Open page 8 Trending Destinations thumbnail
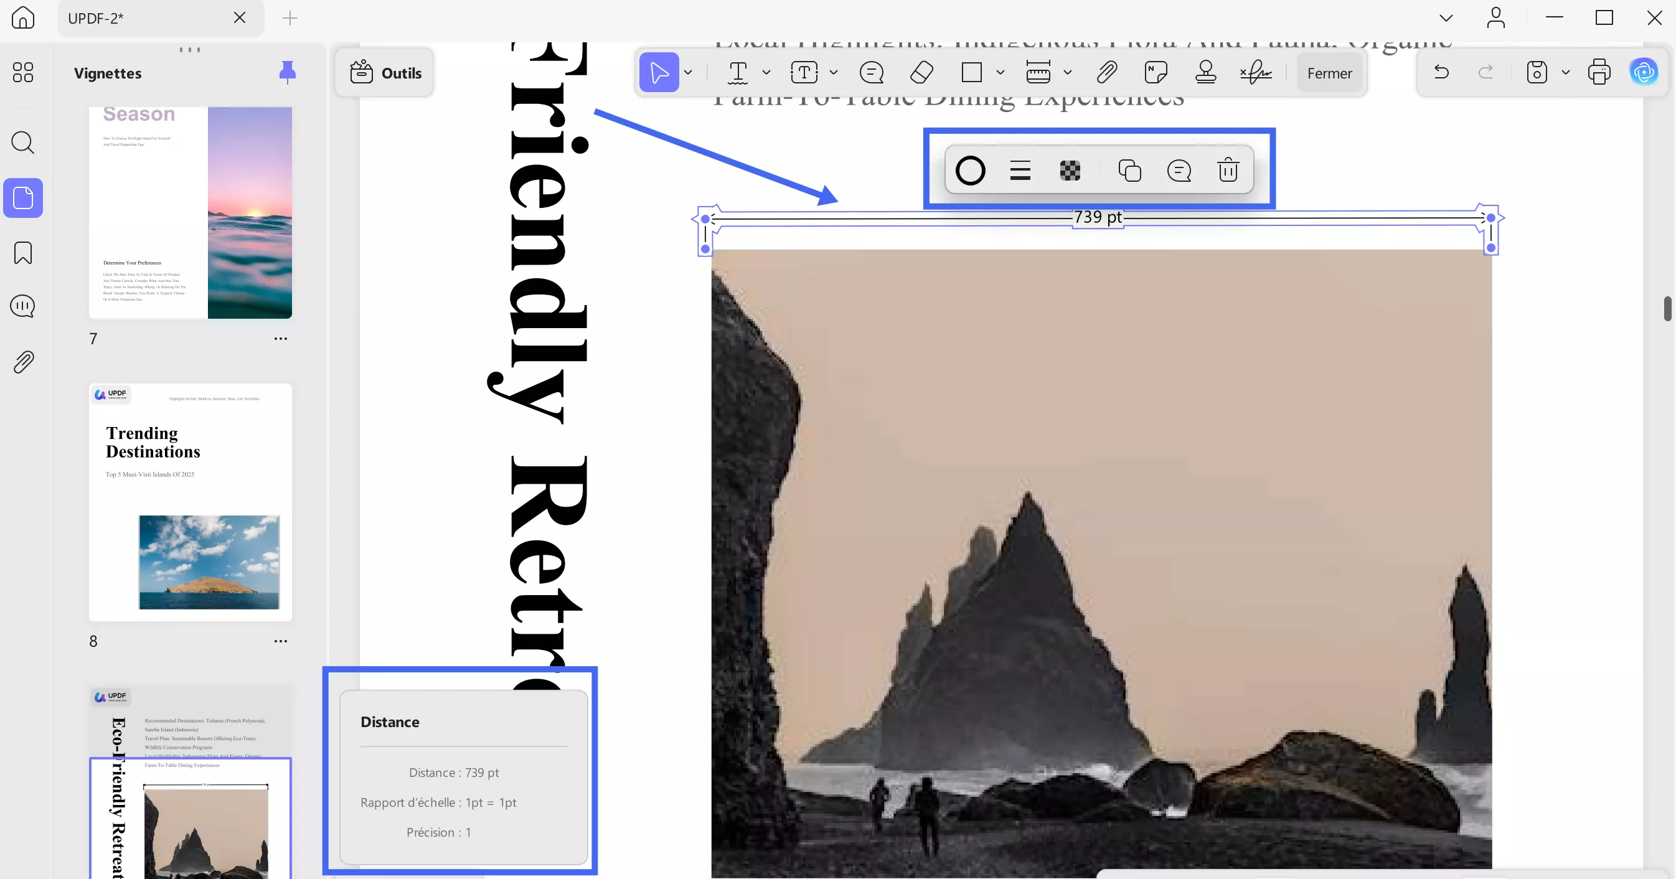This screenshot has height=879, width=1676. (x=190, y=502)
